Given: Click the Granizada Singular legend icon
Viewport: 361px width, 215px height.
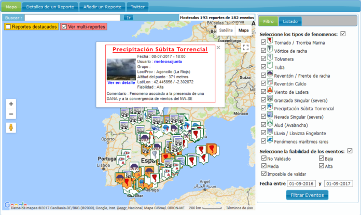Looking at the screenshot, I should [x=270, y=99].
